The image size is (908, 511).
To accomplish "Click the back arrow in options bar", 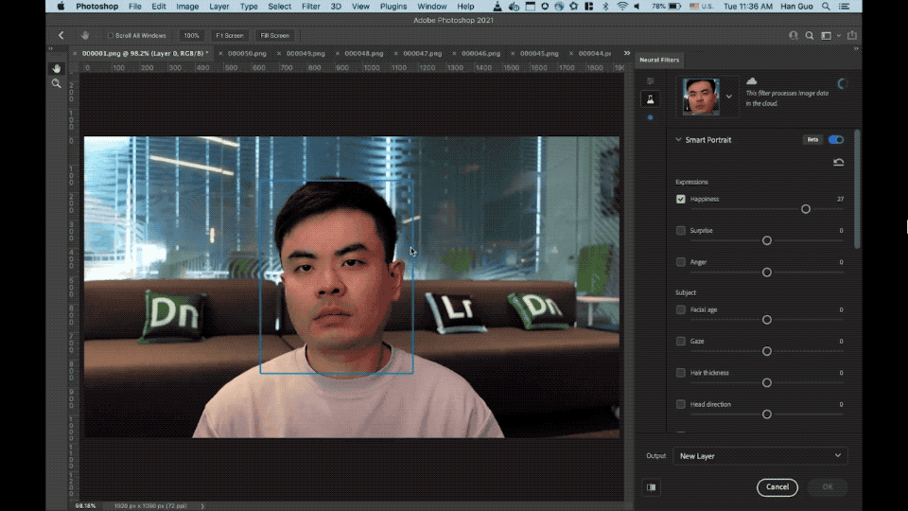I will (61, 35).
